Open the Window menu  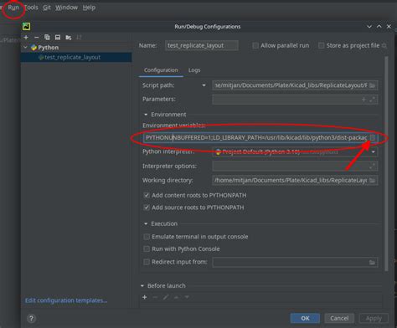pyautogui.click(x=66, y=8)
